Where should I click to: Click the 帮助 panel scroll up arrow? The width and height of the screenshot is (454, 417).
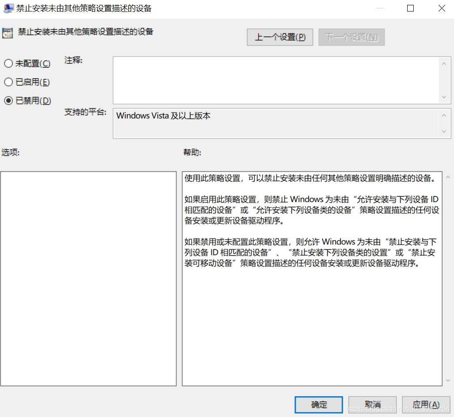coord(448,177)
